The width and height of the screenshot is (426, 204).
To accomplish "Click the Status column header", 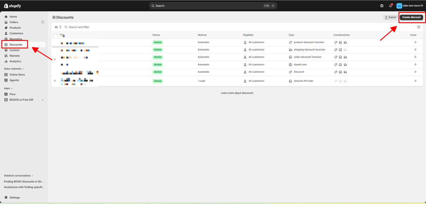I will pyautogui.click(x=156, y=35).
